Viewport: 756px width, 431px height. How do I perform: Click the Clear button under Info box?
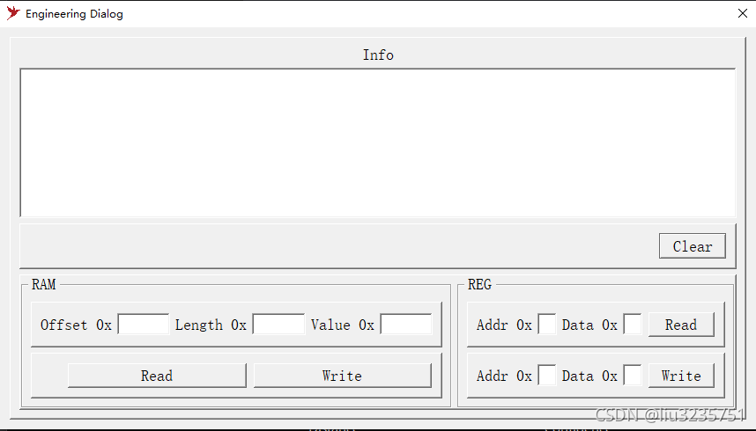click(692, 246)
